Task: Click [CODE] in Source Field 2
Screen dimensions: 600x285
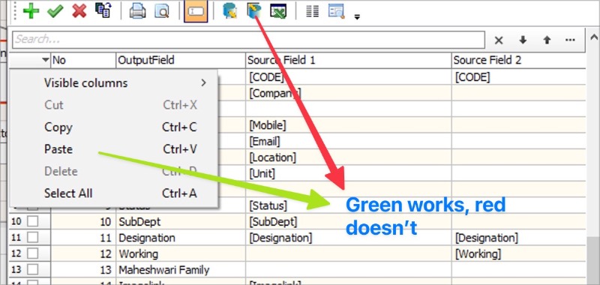Action: [x=518, y=77]
